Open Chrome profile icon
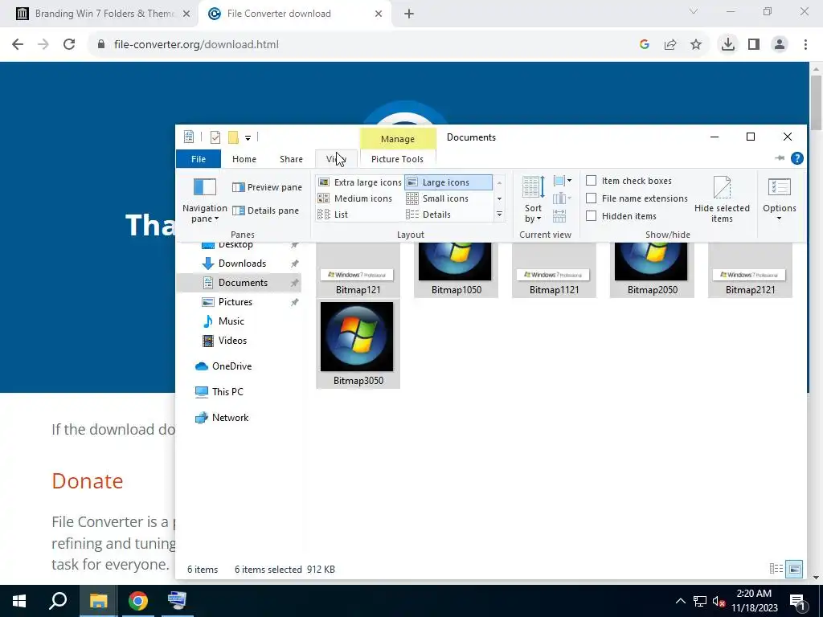Screen dimensions: 823x617 pos(780,45)
